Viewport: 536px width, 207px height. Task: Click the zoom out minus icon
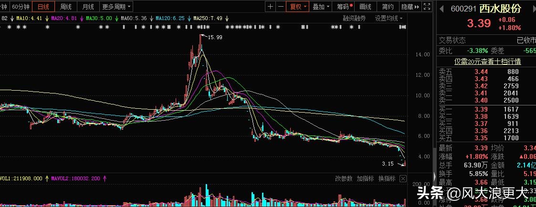pyautogui.click(x=280, y=7)
